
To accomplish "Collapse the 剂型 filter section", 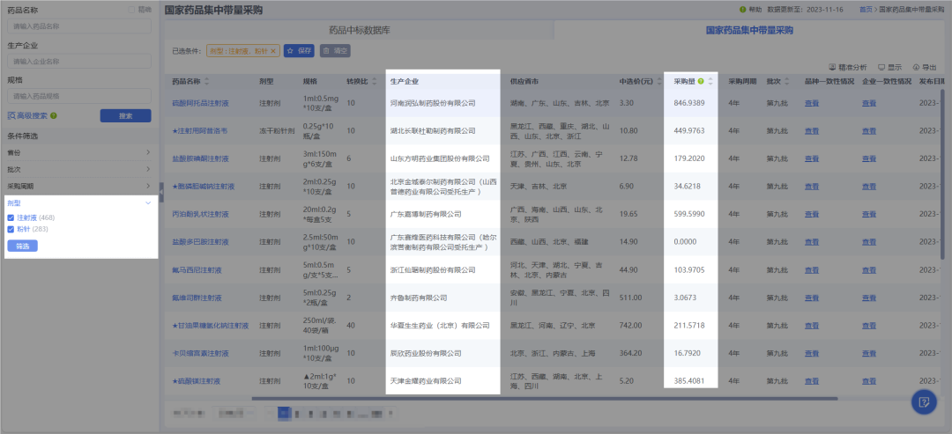I will tap(147, 202).
